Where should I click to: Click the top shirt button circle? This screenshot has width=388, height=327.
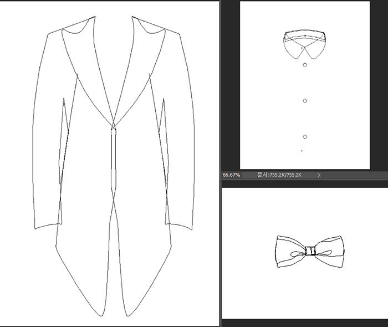[x=305, y=65]
